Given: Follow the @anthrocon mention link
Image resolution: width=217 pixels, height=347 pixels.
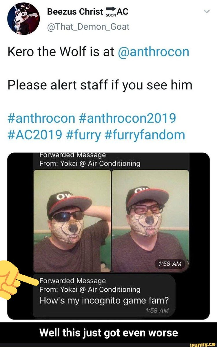Looking at the screenshot, I should point(154,52).
